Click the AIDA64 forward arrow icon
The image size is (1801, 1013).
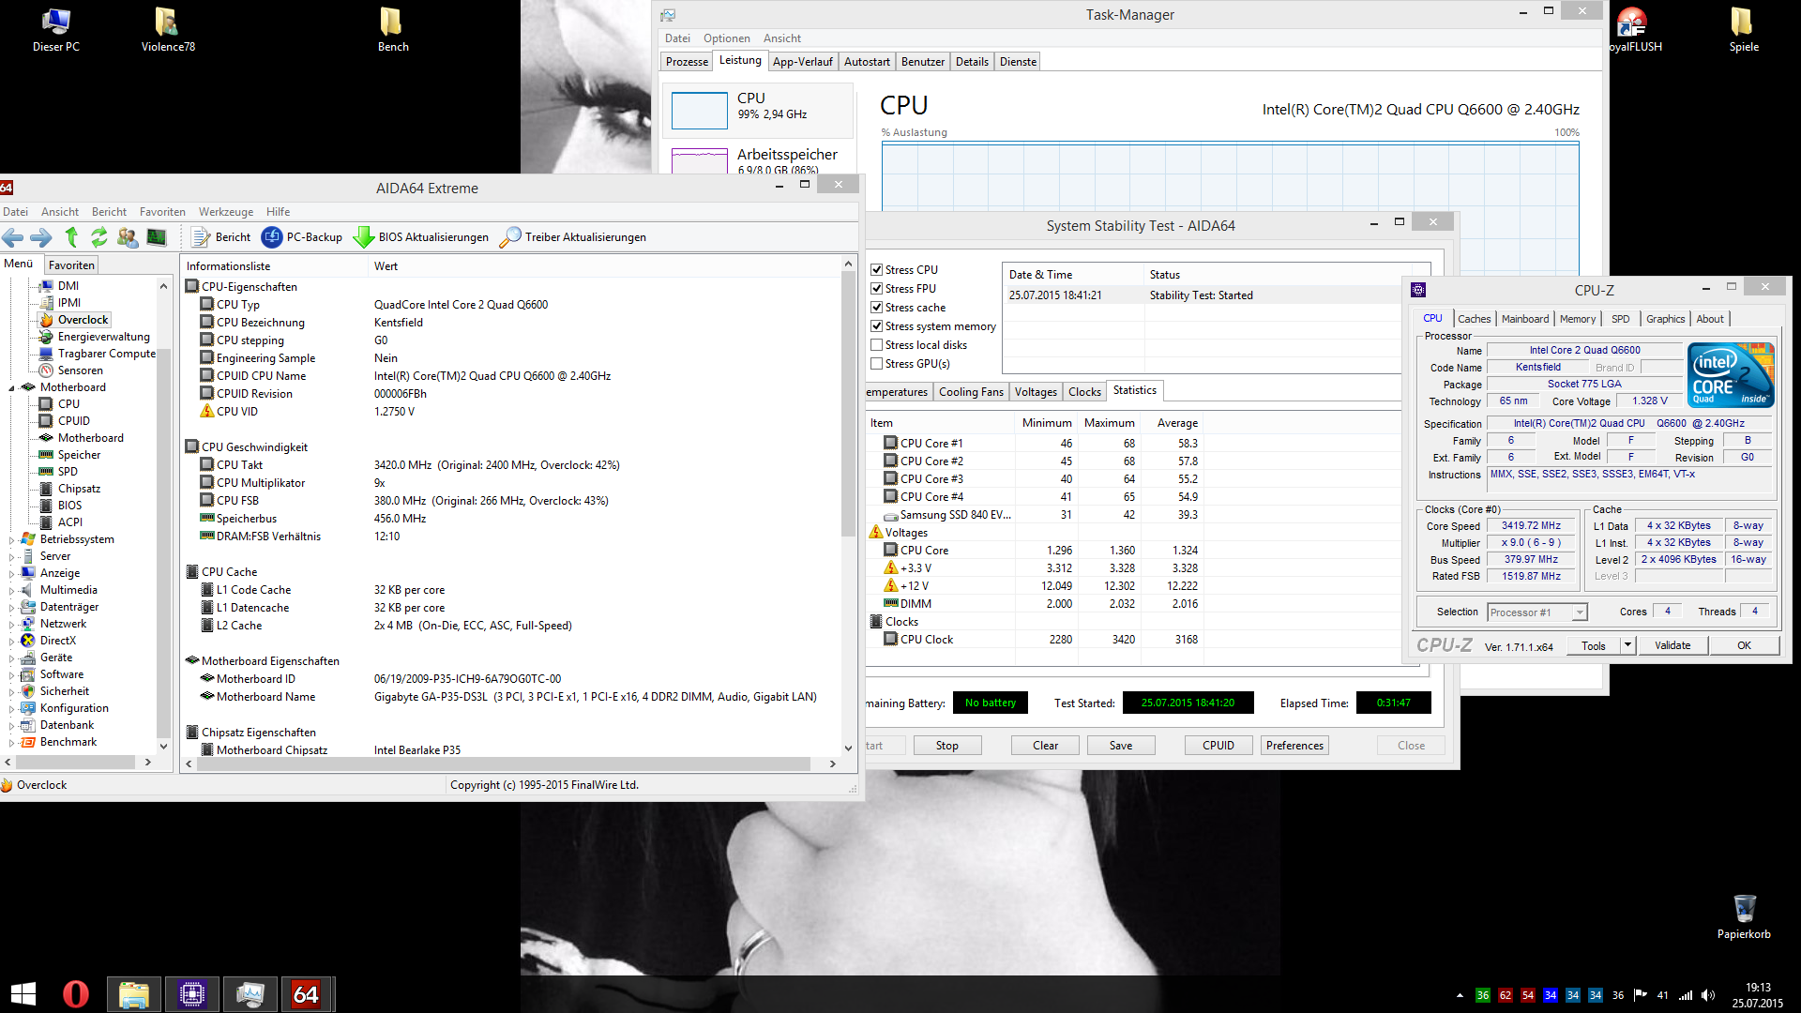tap(41, 237)
